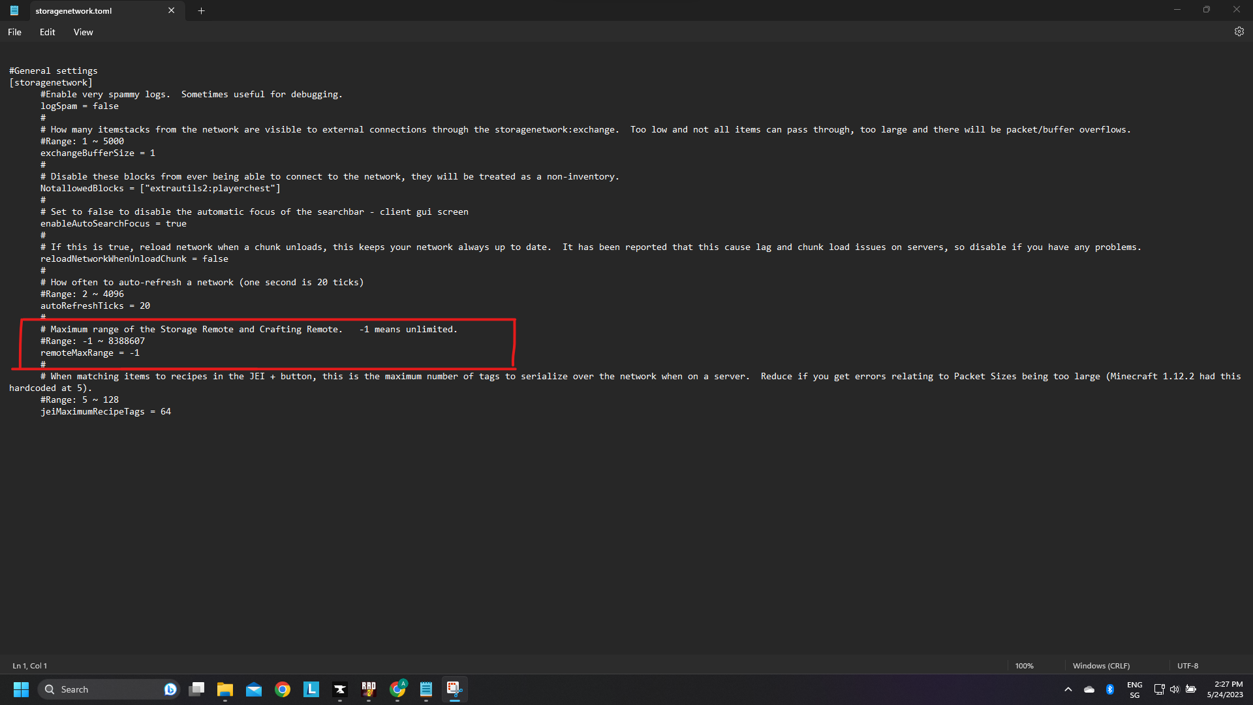Launch CurseForge from the taskbar

(x=340, y=689)
